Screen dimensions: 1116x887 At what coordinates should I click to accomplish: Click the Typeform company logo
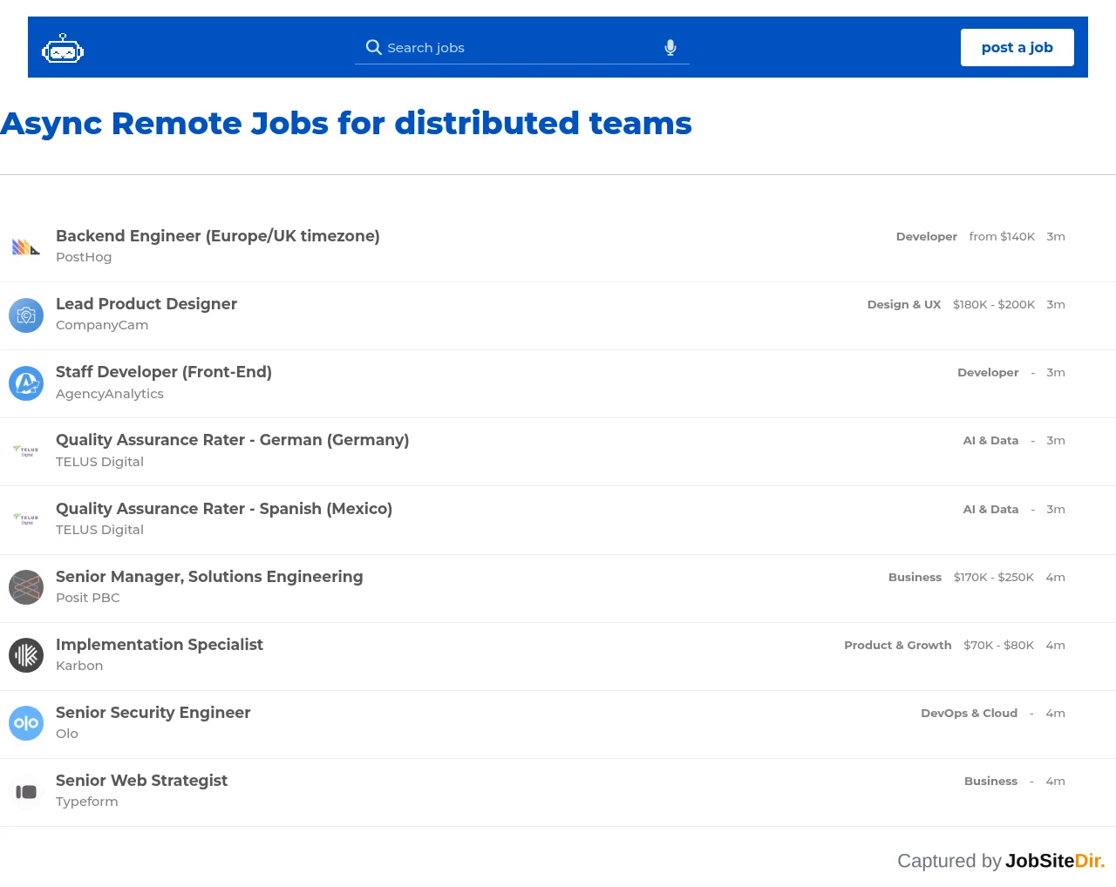point(26,791)
